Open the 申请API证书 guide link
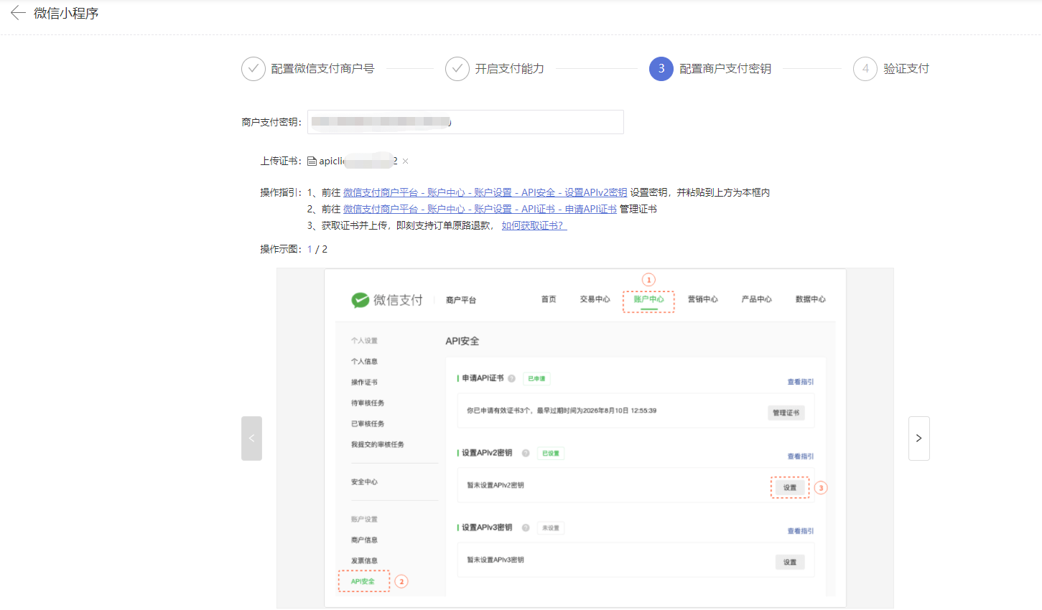 [480, 209]
